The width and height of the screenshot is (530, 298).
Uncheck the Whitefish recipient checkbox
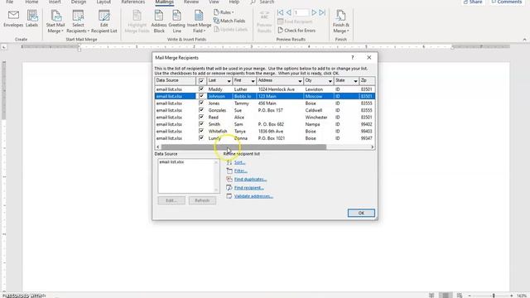(x=201, y=131)
